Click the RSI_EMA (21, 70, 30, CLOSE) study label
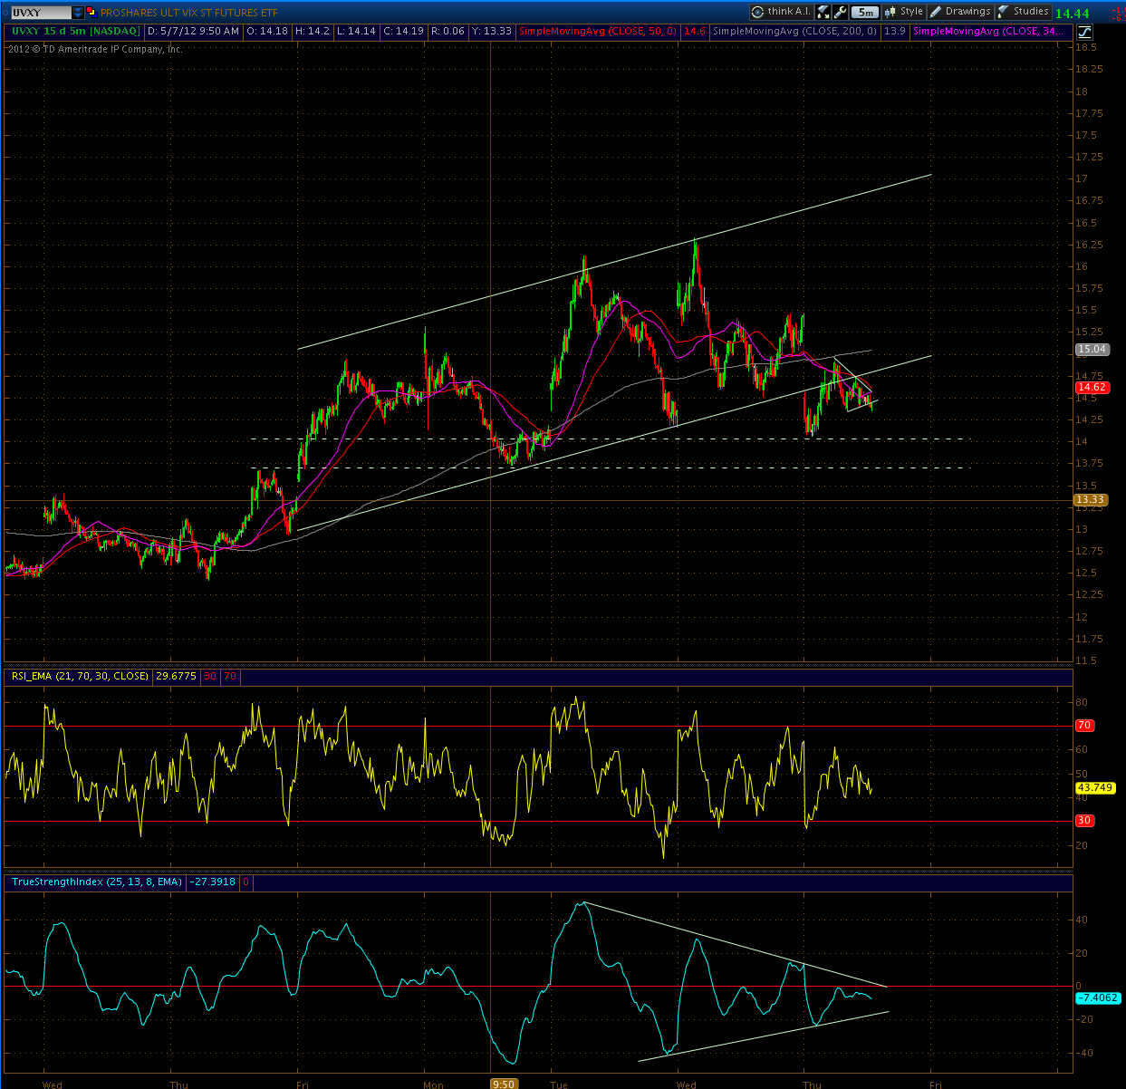 click(x=80, y=676)
